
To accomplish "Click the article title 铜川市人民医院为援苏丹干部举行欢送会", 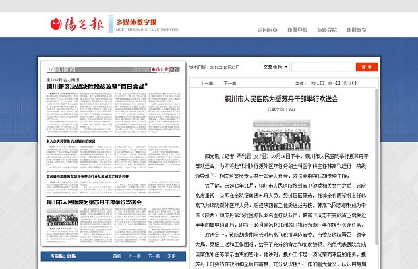I will (x=281, y=99).
